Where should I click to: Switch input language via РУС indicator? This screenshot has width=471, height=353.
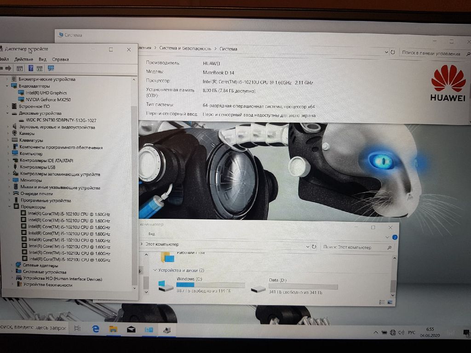pos(412,332)
